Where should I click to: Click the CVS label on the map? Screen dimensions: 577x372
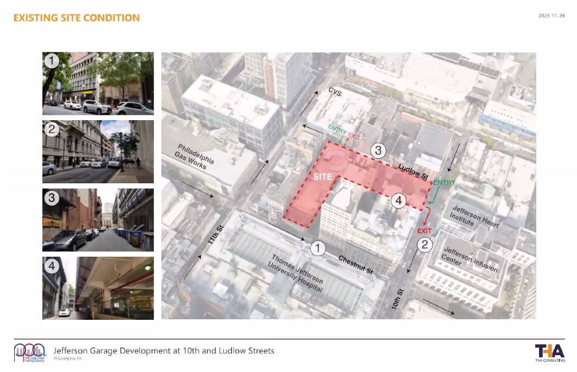pos(335,92)
